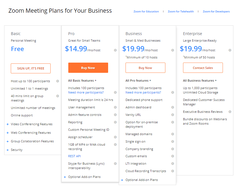
Task: Expand Group Collaboration Features
Action: click(x=8, y=141)
